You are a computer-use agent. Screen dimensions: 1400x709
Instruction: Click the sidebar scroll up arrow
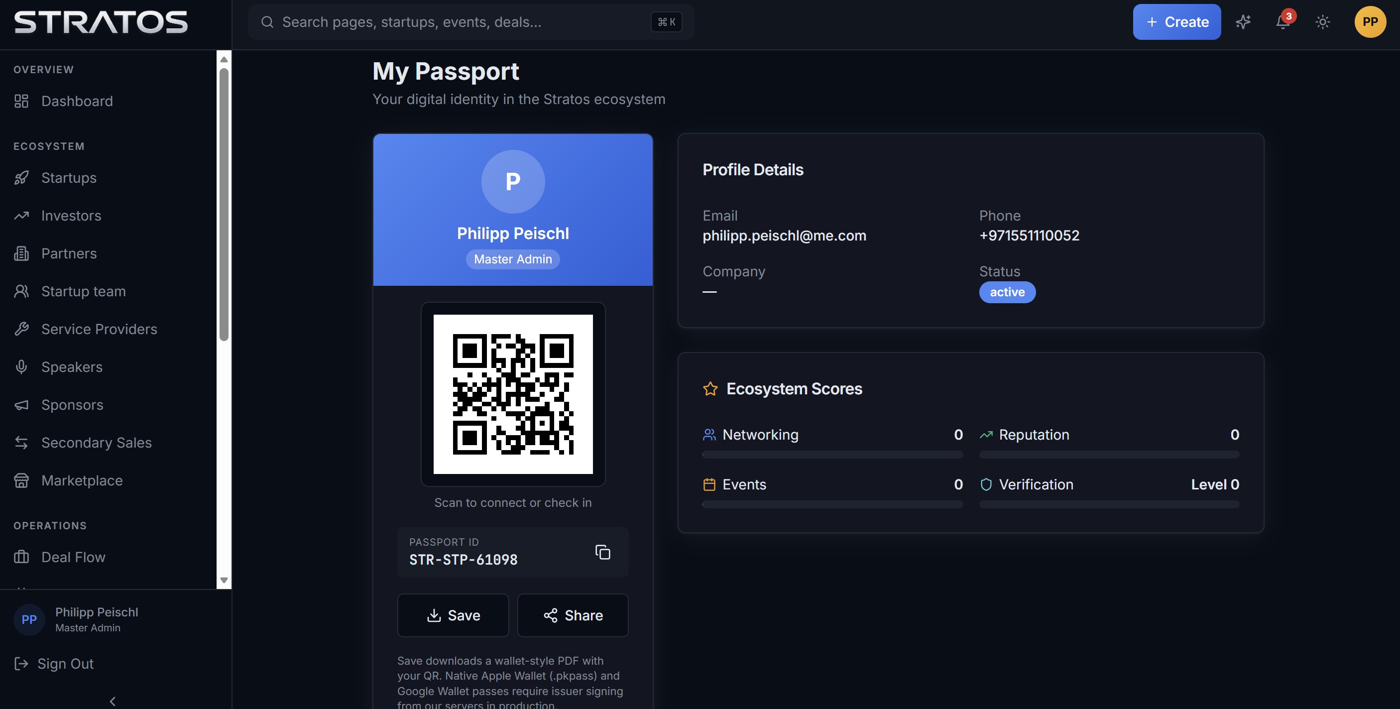(x=224, y=59)
